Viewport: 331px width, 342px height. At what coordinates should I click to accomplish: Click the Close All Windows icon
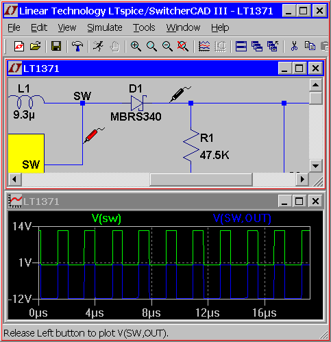pyautogui.click(x=273, y=47)
